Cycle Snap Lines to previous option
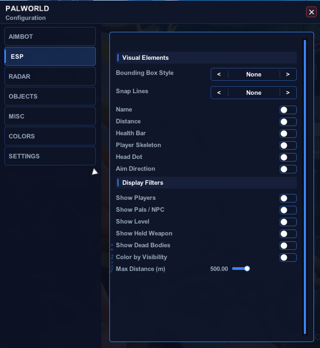The width and height of the screenshot is (320, 348). (219, 93)
